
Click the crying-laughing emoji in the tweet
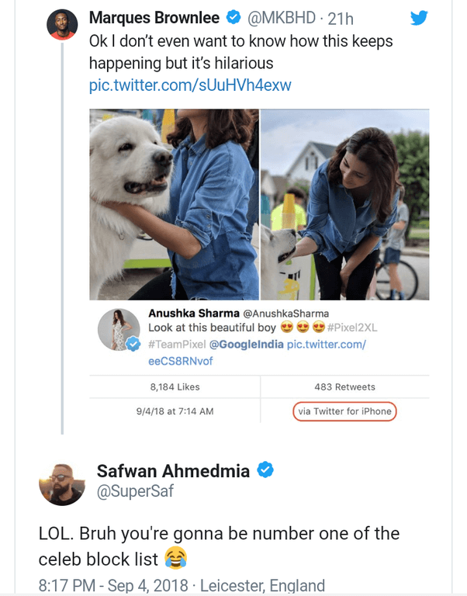176,557
